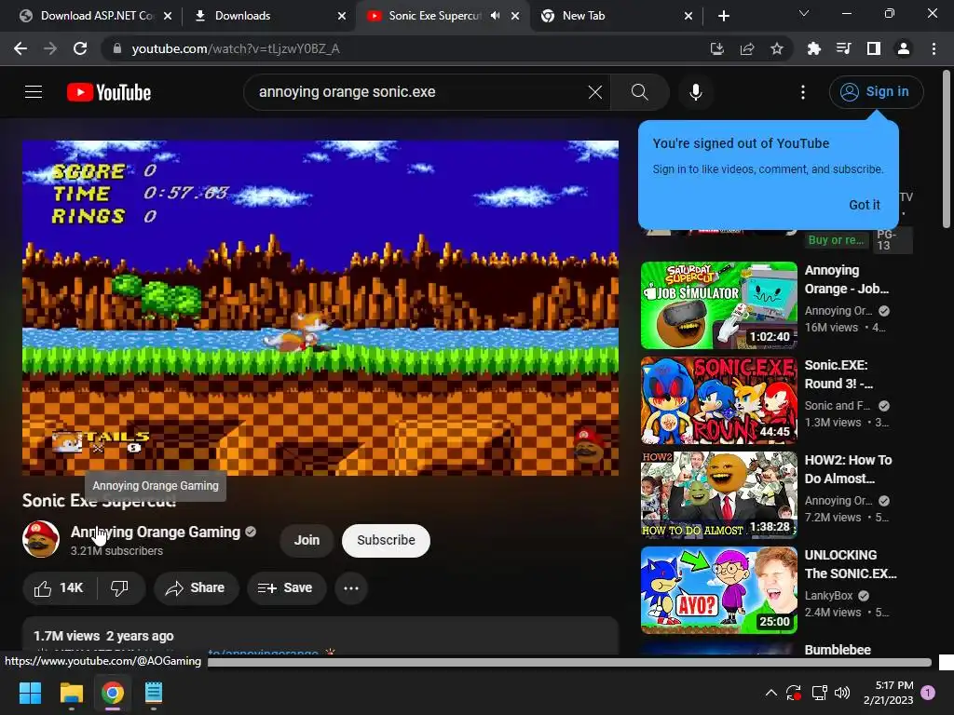Close the New Tab tab

pos(688,16)
